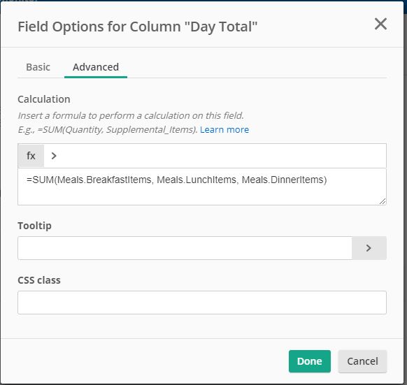Place cursor on Meals.BreakfastItems in formula

(x=105, y=180)
